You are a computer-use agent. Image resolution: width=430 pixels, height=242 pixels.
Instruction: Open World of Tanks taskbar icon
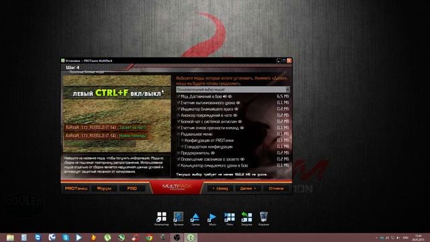pyautogui.click(x=163, y=237)
